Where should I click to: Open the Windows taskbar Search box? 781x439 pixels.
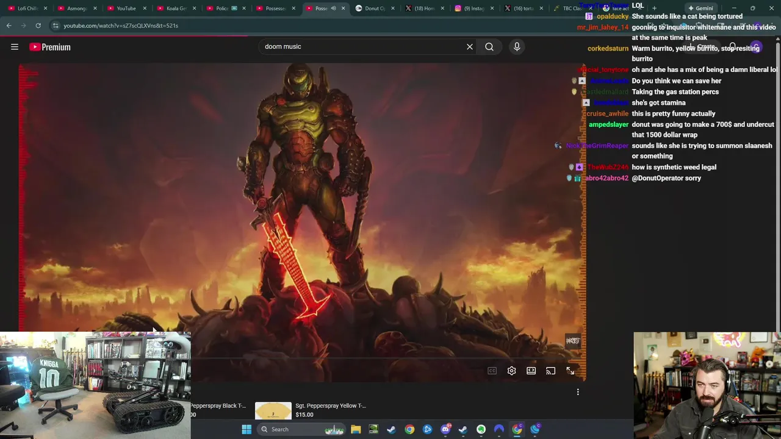tap(301, 429)
